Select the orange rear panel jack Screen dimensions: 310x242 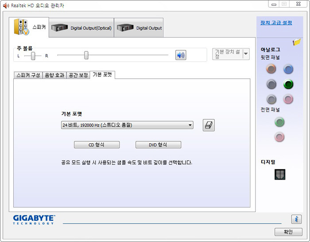point(271,69)
